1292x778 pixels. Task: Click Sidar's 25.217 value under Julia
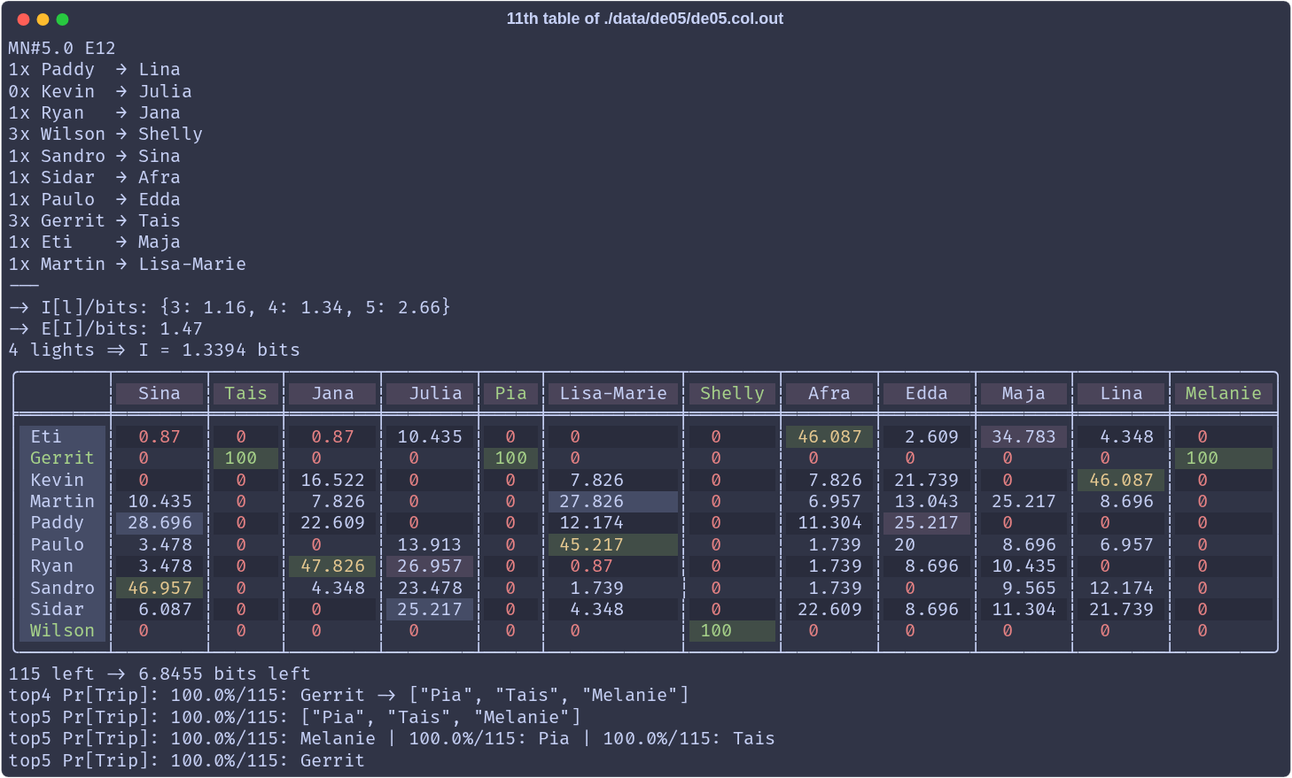[430, 609]
